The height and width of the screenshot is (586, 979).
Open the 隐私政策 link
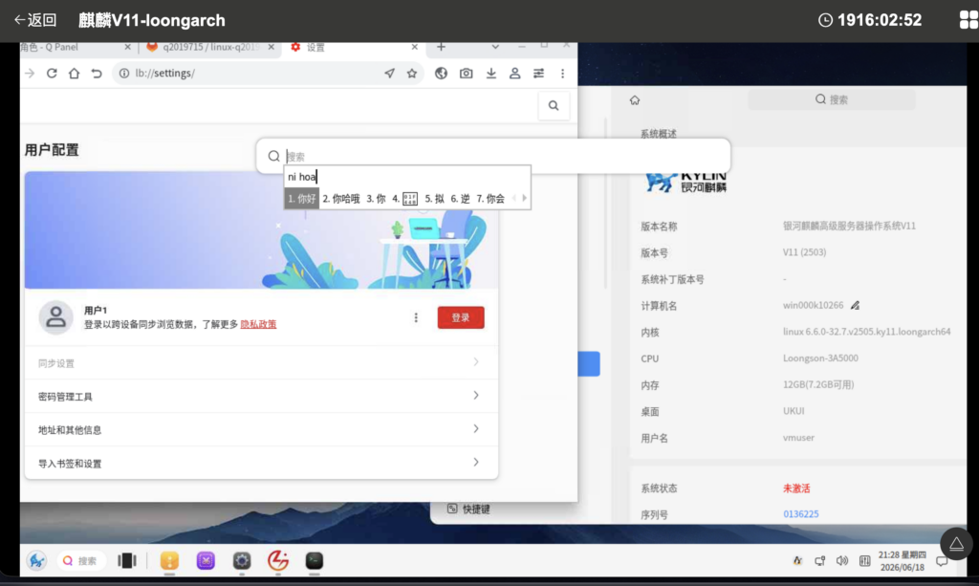(258, 324)
